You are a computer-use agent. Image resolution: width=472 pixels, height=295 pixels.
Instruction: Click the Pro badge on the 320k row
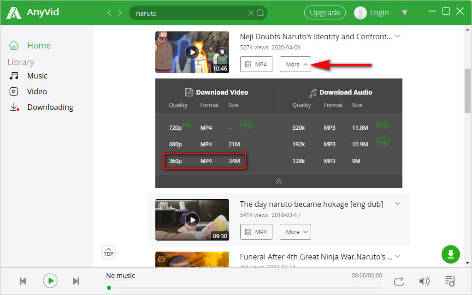pyautogui.click(x=383, y=125)
